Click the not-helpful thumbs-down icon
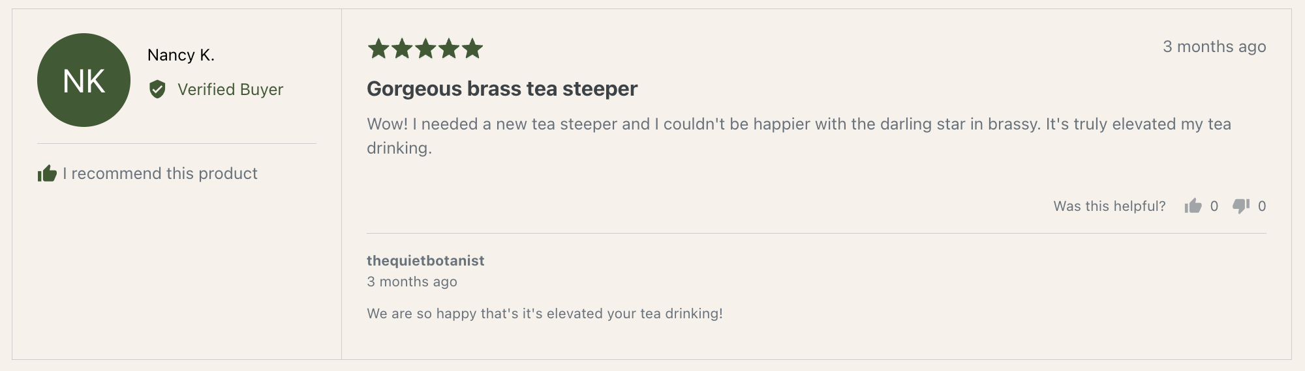Viewport: 1305px width, 371px height. (1240, 206)
